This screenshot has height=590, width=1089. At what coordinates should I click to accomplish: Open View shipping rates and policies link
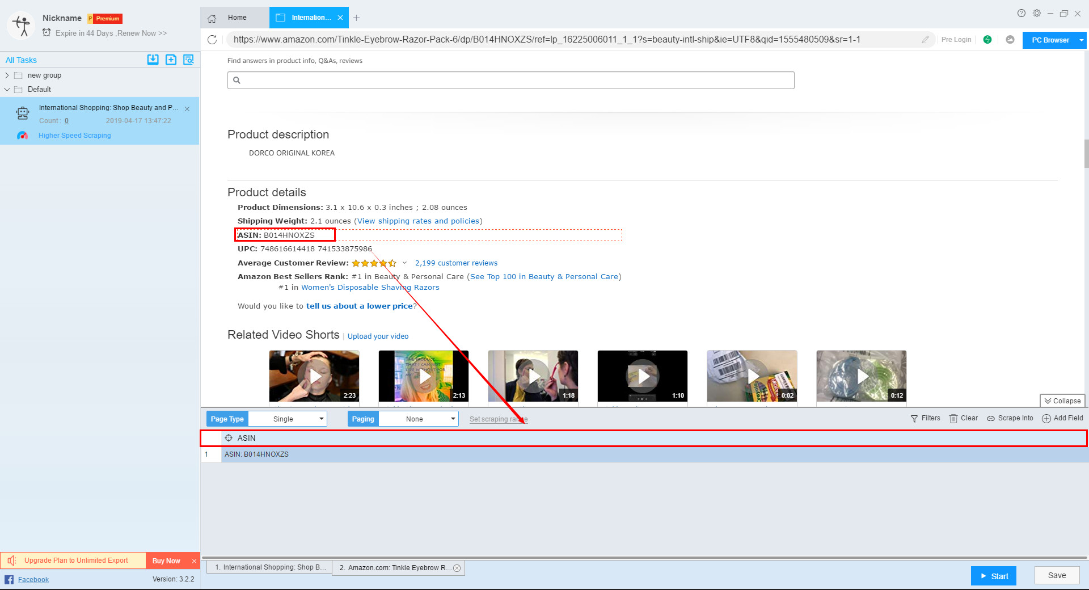click(418, 221)
